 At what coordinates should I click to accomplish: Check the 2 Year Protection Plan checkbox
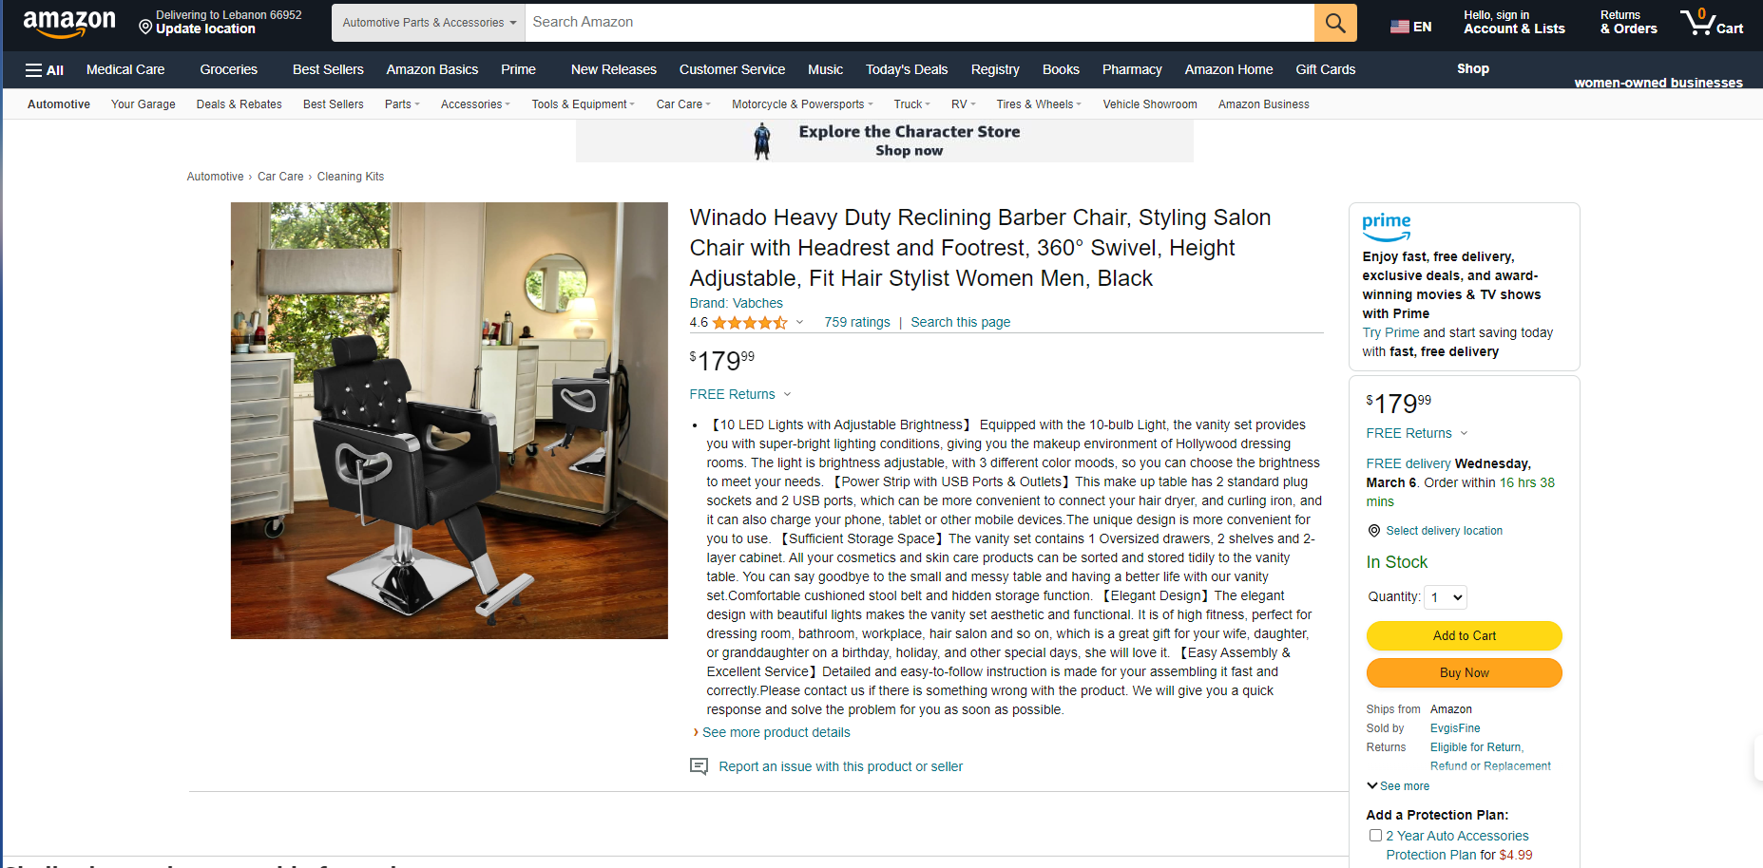coord(1375,836)
